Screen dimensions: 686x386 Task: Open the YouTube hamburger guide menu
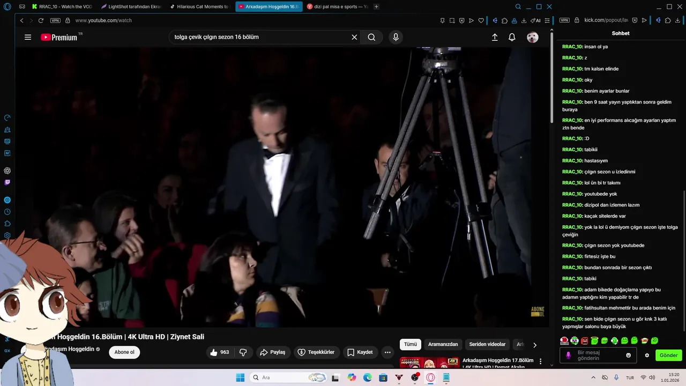[x=28, y=37]
